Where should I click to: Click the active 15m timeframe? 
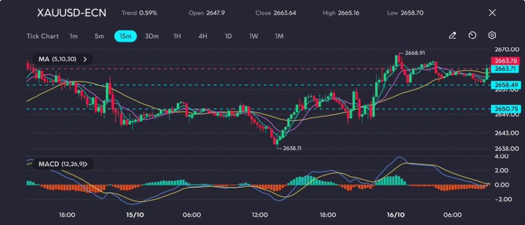click(125, 36)
